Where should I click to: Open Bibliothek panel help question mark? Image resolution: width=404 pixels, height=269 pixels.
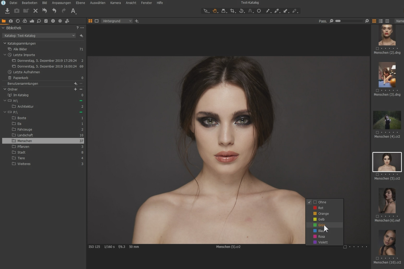click(77, 28)
